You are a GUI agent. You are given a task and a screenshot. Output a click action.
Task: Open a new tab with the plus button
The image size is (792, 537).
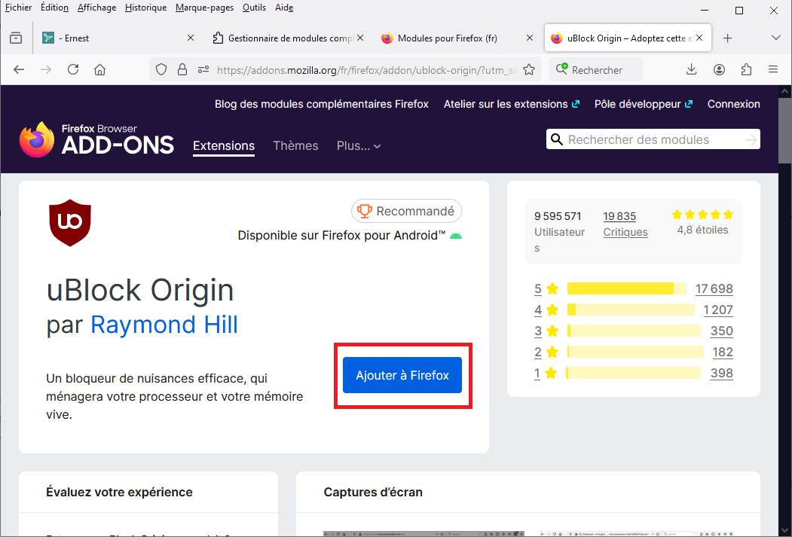(727, 38)
